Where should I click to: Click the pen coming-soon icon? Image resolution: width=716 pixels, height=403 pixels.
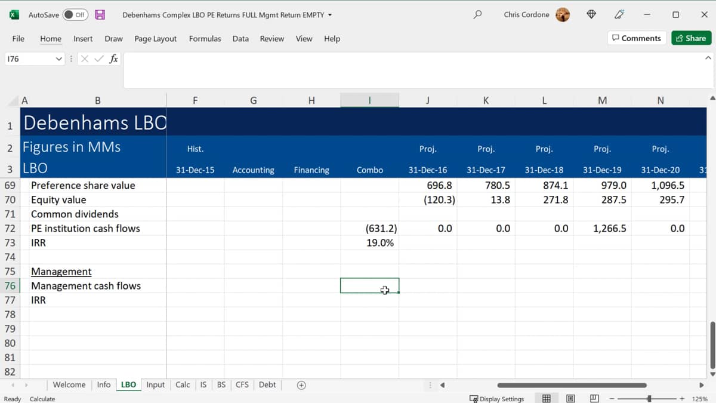(x=619, y=14)
